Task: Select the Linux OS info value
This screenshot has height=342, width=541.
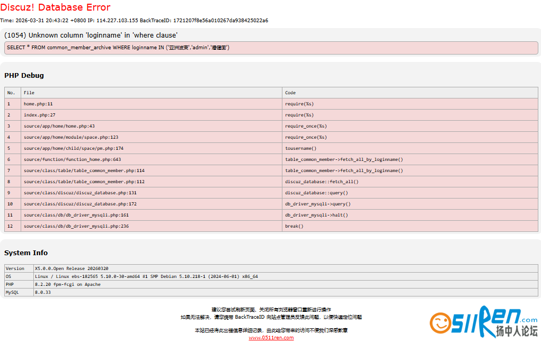Action: click(286, 276)
